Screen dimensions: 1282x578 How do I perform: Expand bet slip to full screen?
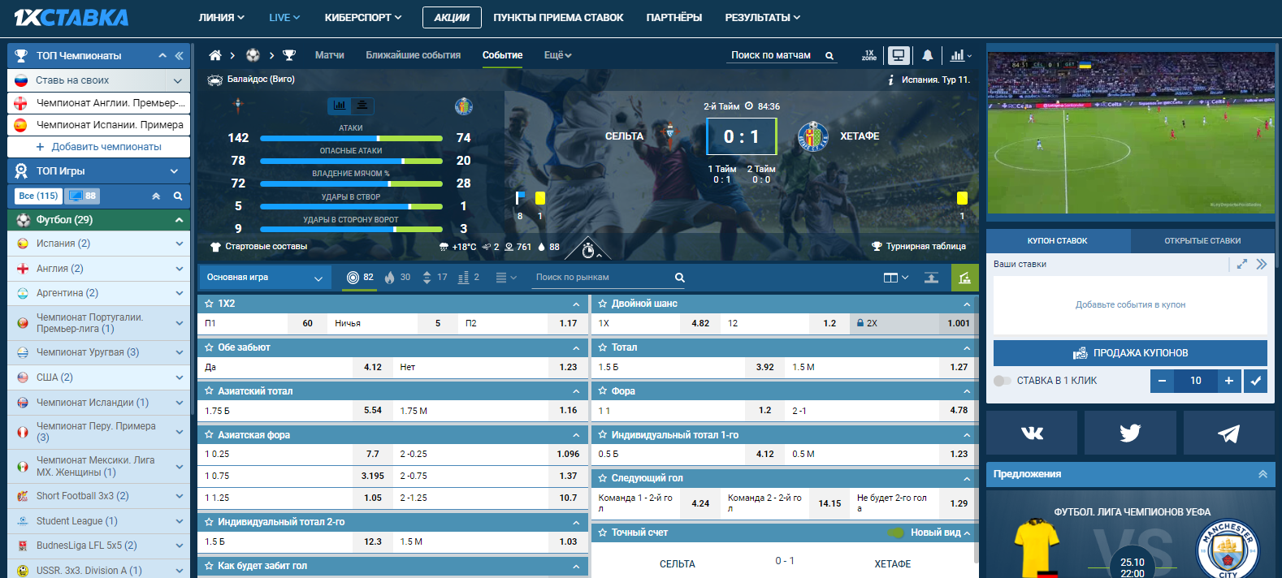[x=1241, y=264]
